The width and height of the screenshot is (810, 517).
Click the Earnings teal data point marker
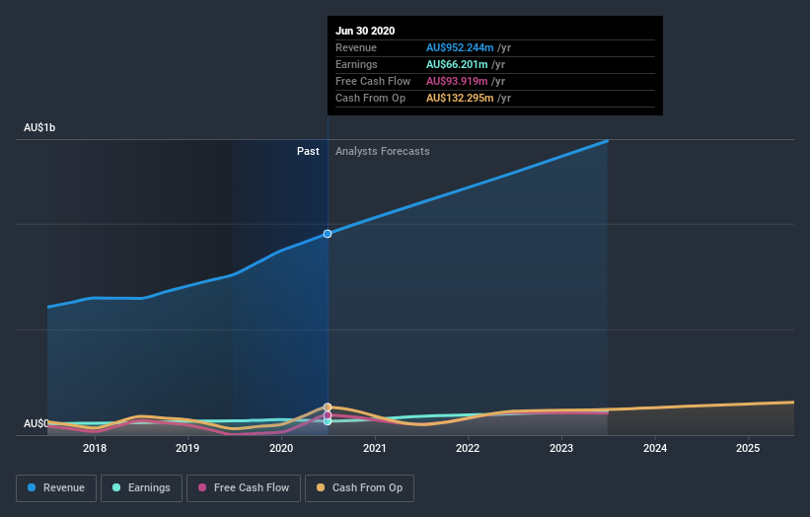328,421
